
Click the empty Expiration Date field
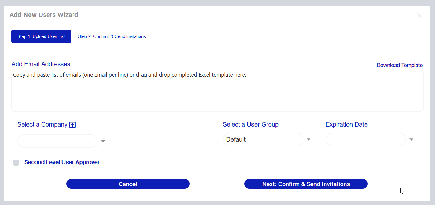click(366, 140)
